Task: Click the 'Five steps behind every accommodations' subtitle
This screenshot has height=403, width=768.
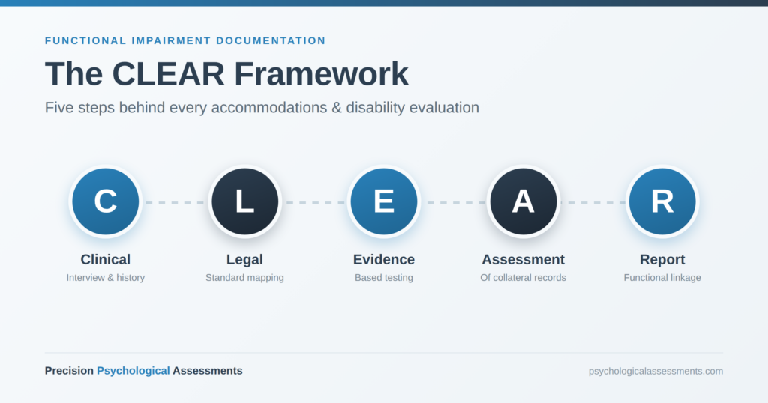Action: tap(262, 108)
